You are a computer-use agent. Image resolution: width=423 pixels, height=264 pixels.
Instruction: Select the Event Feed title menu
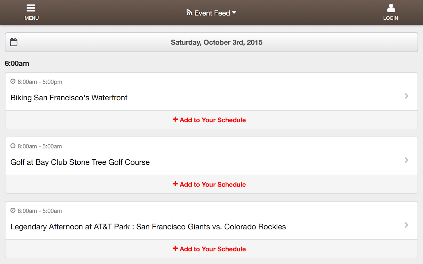[212, 13]
